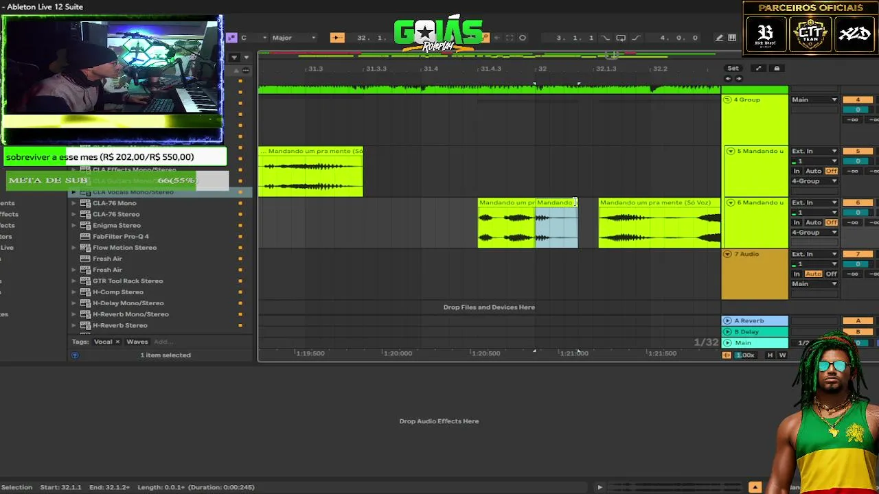Click browser info help icon
879x494 pixels.
click(75, 355)
